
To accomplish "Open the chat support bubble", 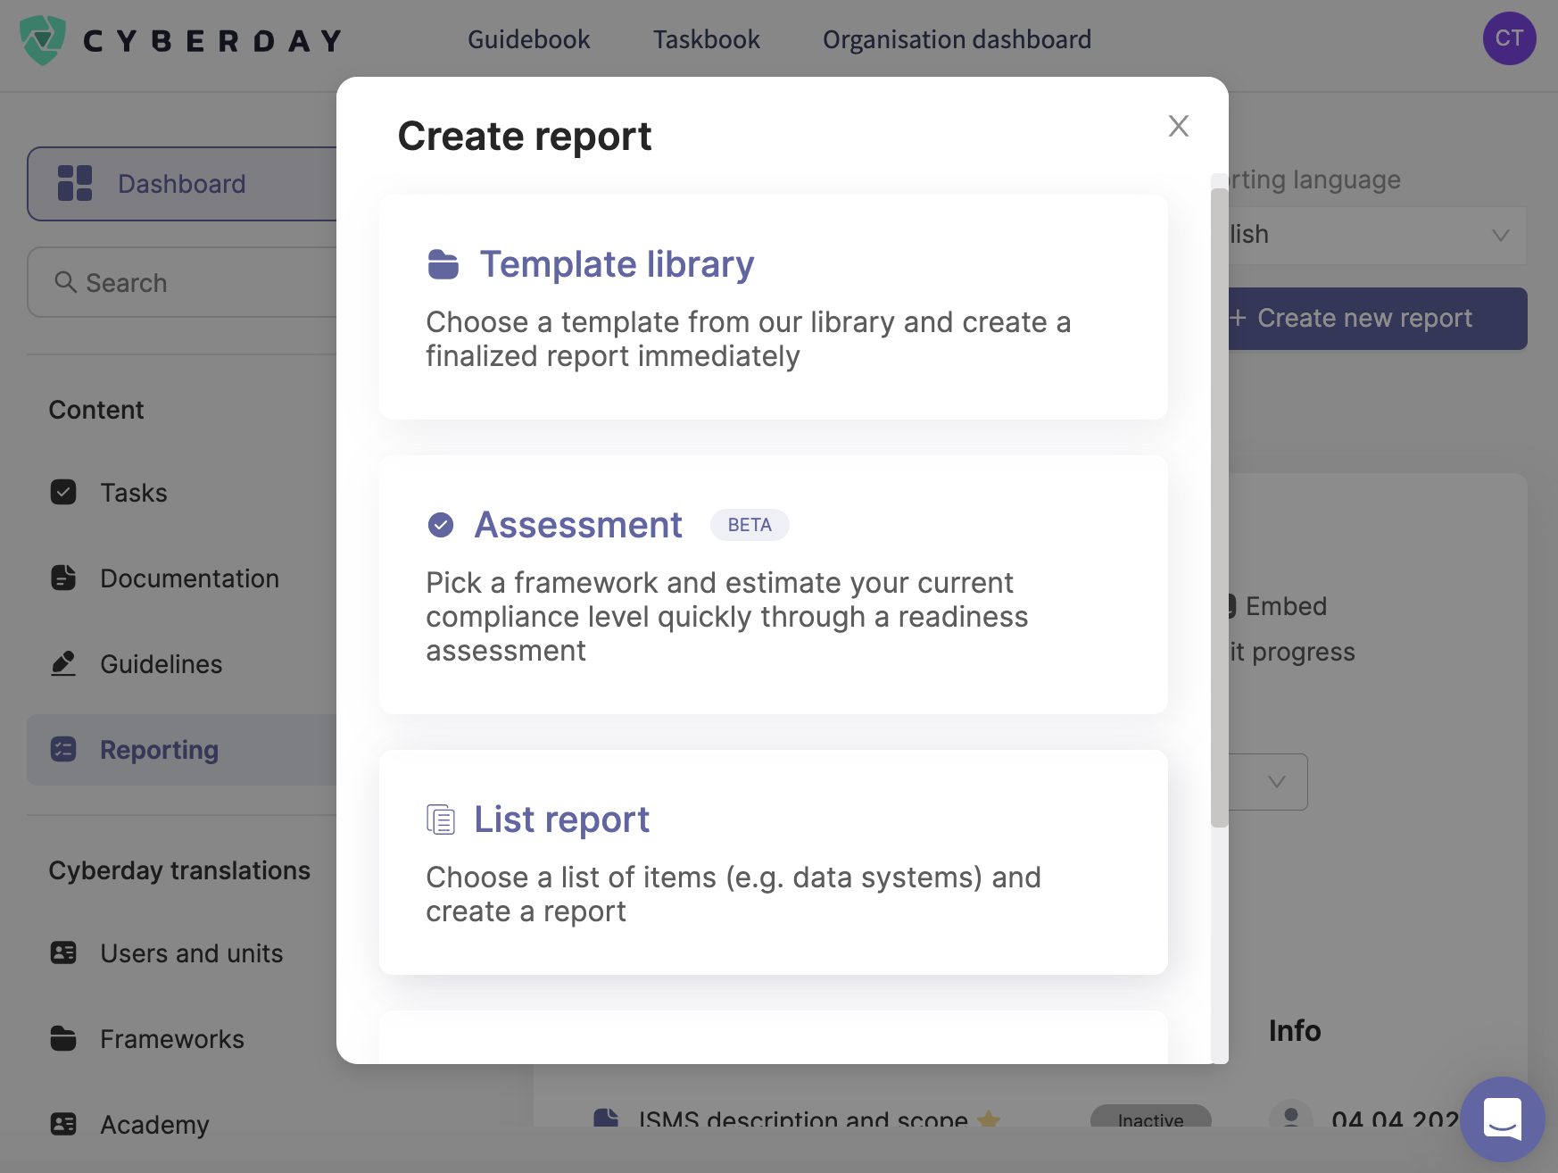I will [x=1502, y=1119].
